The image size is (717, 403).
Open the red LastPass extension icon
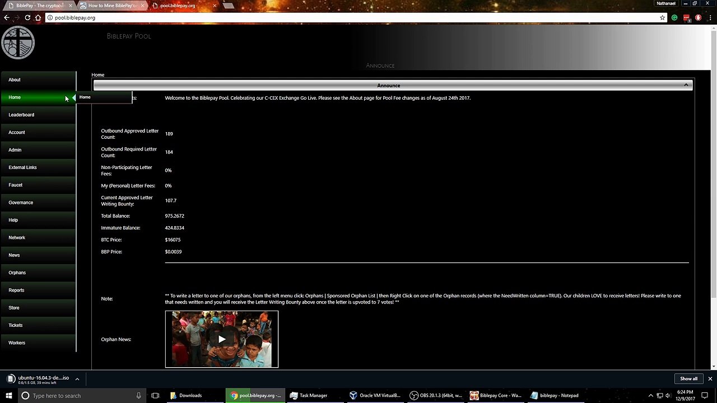click(x=687, y=18)
